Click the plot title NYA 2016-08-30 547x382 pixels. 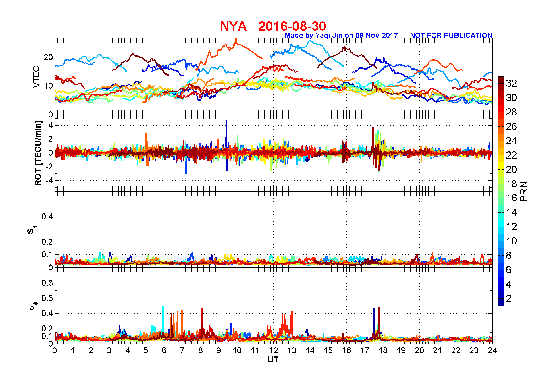(x=273, y=26)
